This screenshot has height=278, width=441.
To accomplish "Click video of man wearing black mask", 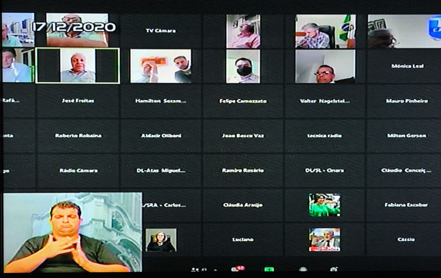I will tap(243, 66).
